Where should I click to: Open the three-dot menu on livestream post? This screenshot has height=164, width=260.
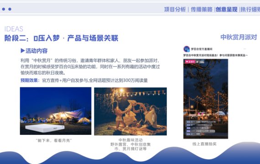tap(244, 49)
